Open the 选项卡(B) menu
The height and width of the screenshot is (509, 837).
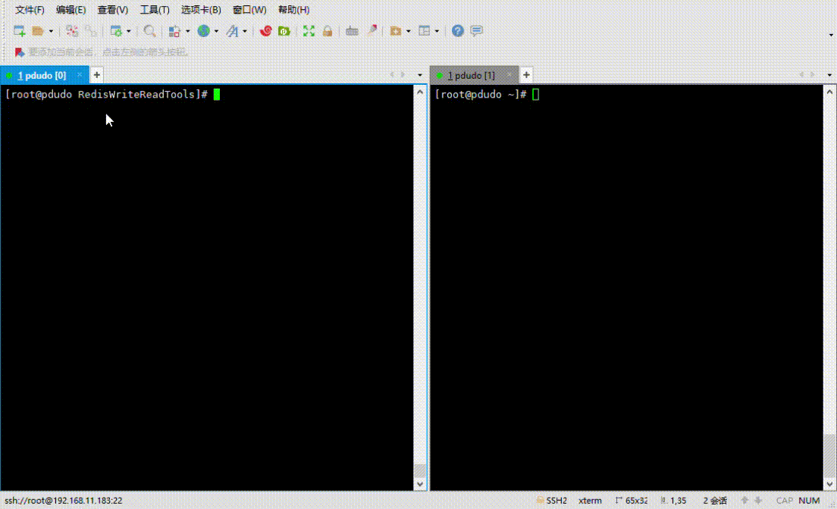(201, 10)
